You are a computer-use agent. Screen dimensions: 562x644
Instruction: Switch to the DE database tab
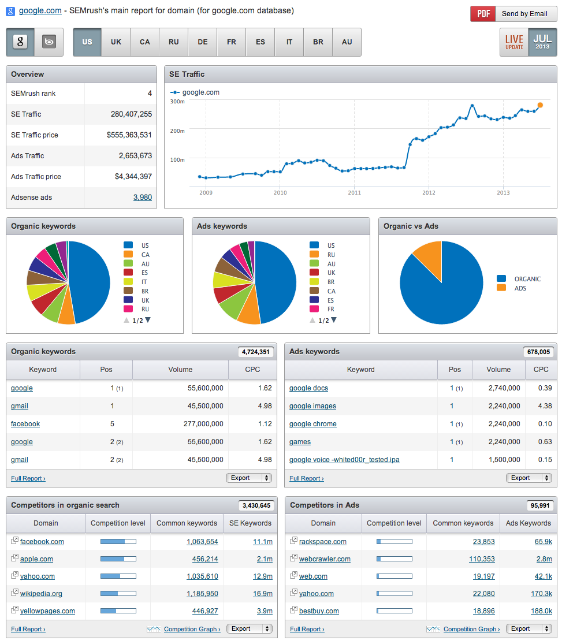point(203,42)
